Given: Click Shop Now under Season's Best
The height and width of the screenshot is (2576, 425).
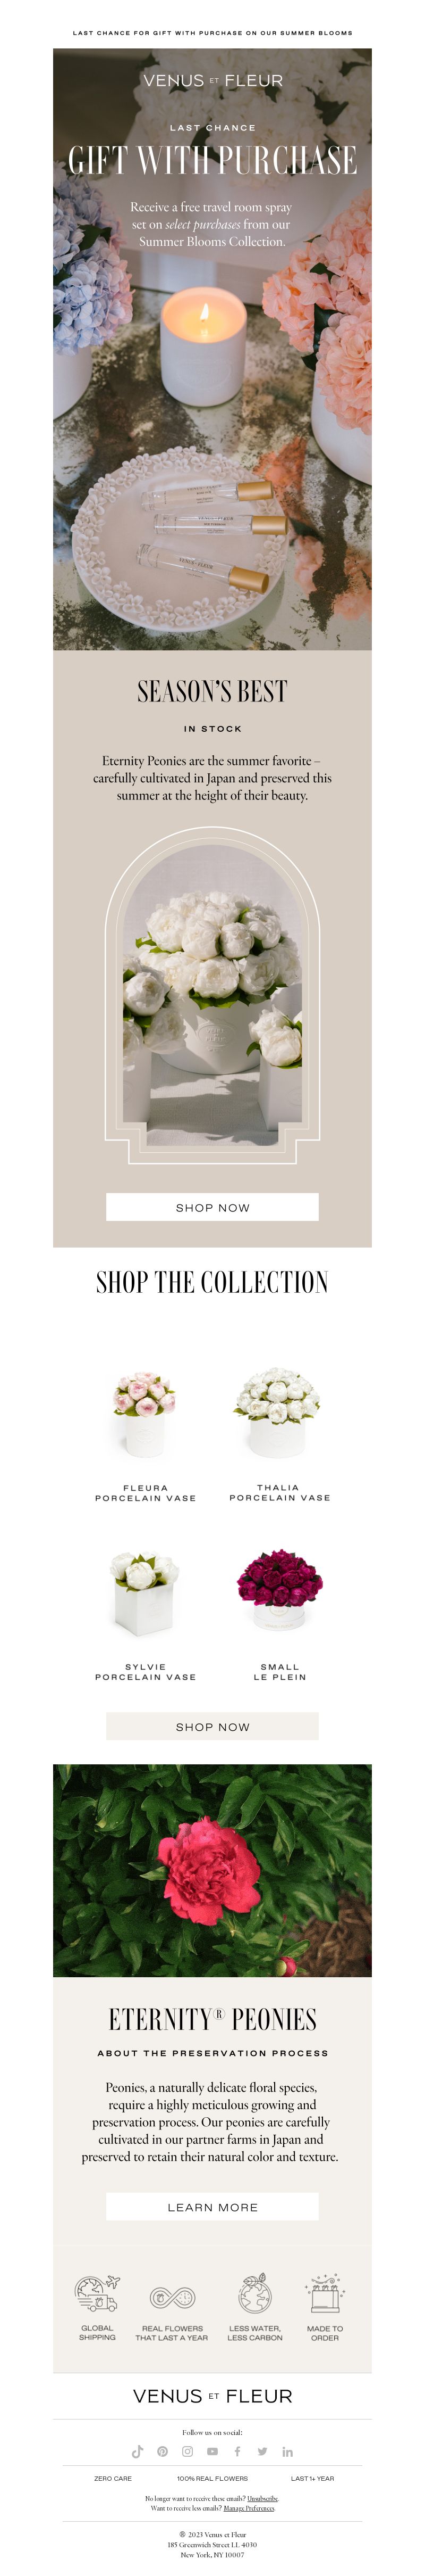Looking at the screenshot, I should click(212, 1207).
